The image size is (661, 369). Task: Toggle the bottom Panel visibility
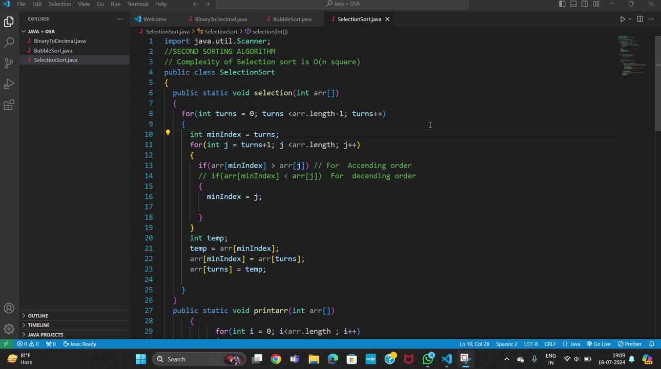click(573, 4)
